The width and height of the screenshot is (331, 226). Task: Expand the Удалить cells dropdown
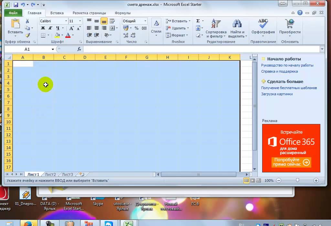pos(188,28)
